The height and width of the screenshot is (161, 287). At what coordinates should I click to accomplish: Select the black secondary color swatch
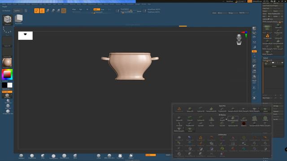(4, 85)
